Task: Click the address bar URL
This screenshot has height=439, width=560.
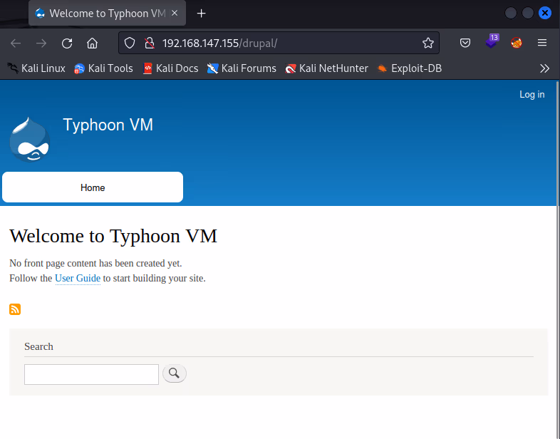Action: pos(219,43)
